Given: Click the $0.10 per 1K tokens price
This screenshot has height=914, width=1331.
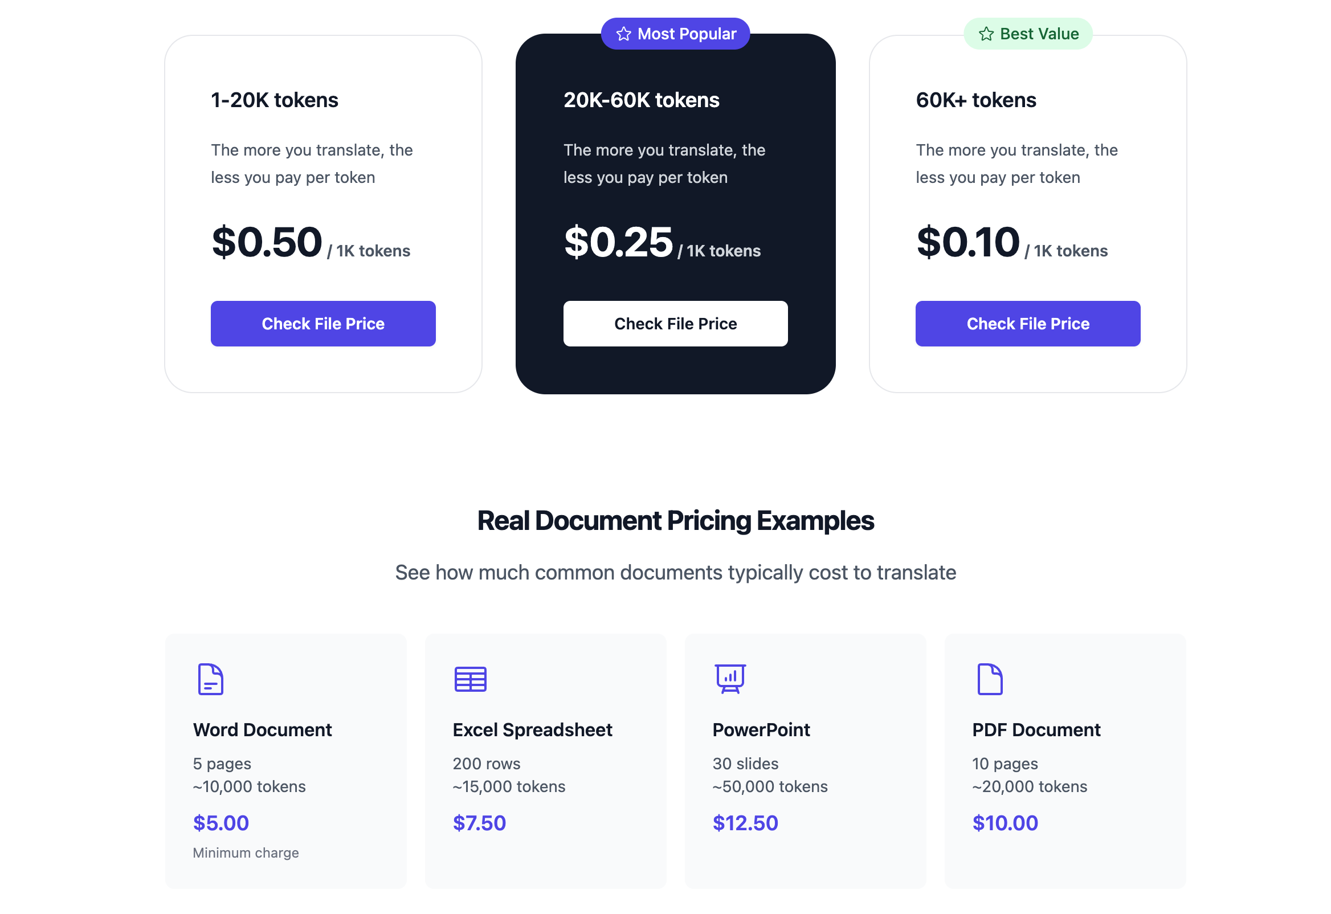Looking at the screenshot, I should (968, 243).
